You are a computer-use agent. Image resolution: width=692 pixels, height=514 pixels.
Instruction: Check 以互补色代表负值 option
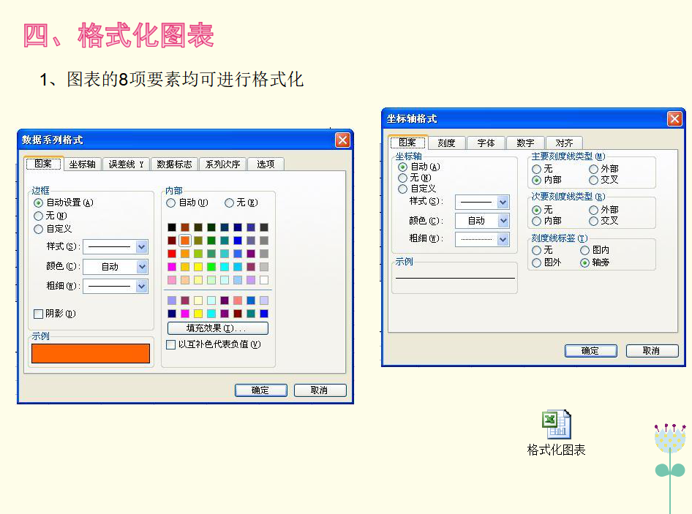tap(170, 344)
